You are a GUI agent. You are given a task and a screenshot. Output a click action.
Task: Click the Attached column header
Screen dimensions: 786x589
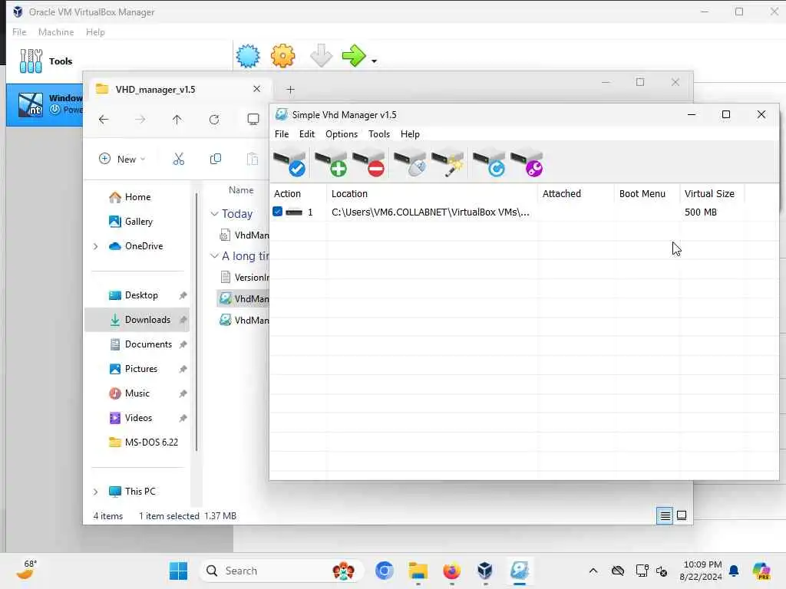[576, 194]
